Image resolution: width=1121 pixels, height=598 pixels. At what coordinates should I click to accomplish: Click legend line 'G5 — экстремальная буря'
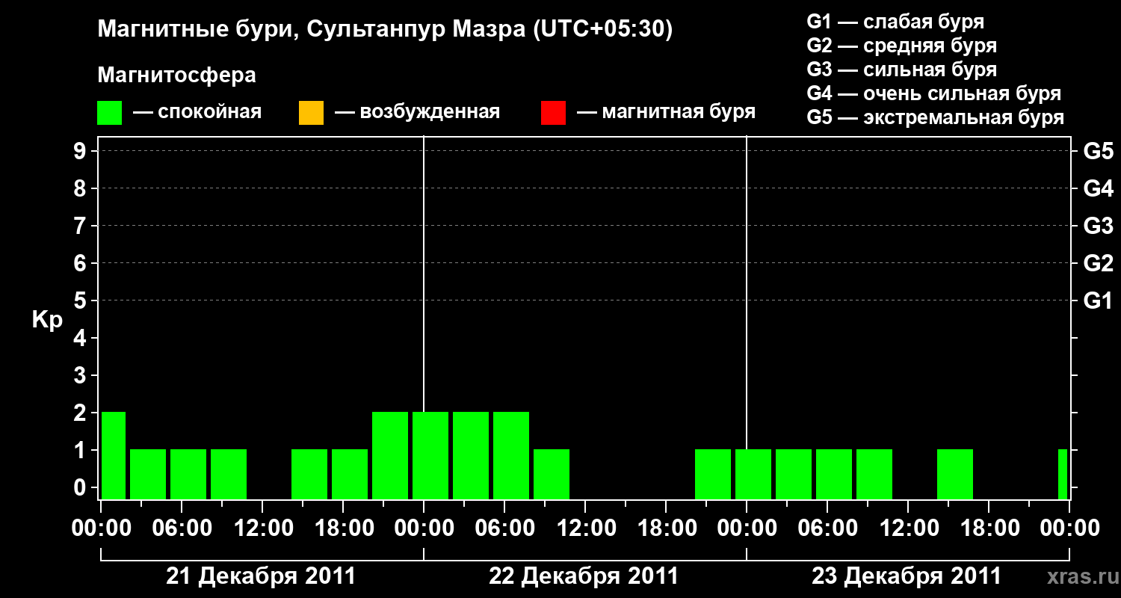click(x=936, y=118)
